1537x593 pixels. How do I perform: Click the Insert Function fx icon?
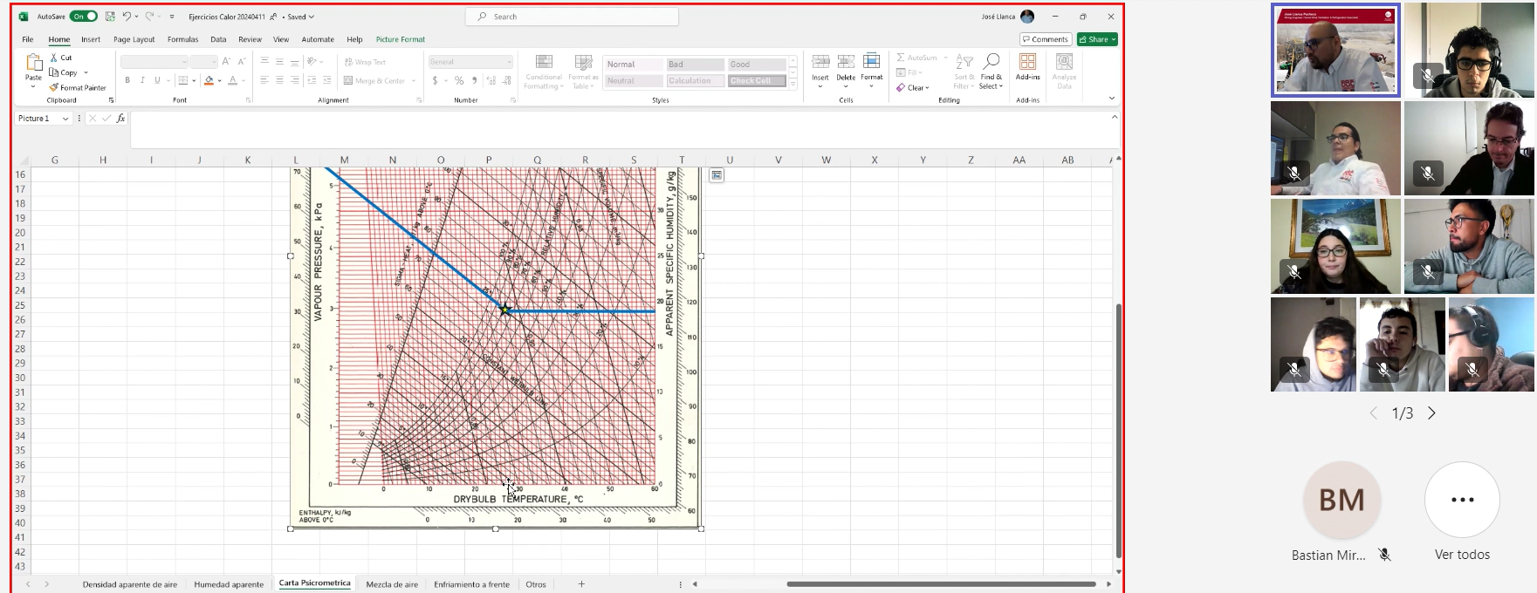[120, 119]
